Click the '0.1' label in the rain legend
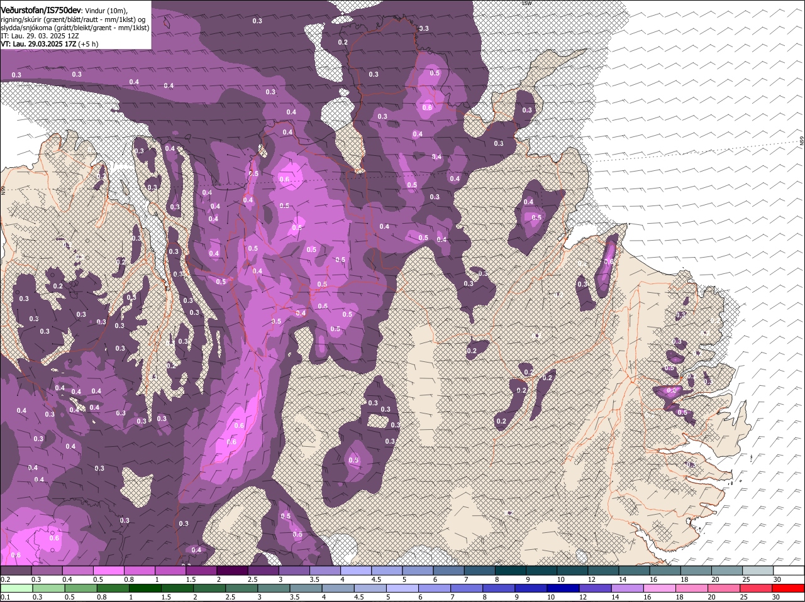The height and width of the screenshot is (602, 805). tap(5, 598)
